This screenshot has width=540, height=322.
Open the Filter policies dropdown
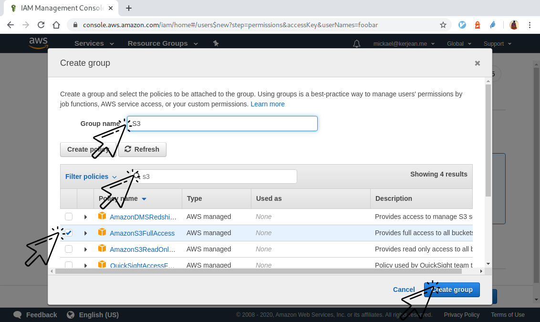[x=91, y=177]
